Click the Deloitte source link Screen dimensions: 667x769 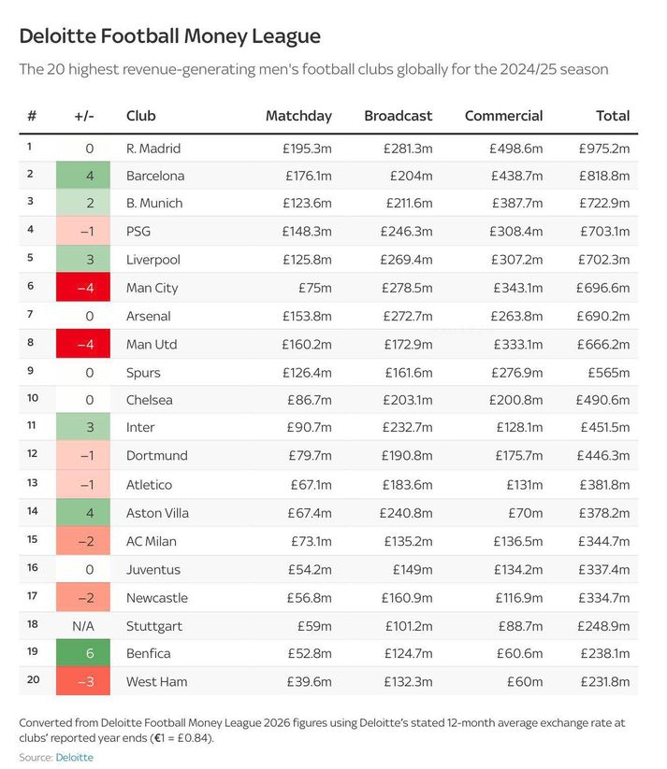click(75, 757)
